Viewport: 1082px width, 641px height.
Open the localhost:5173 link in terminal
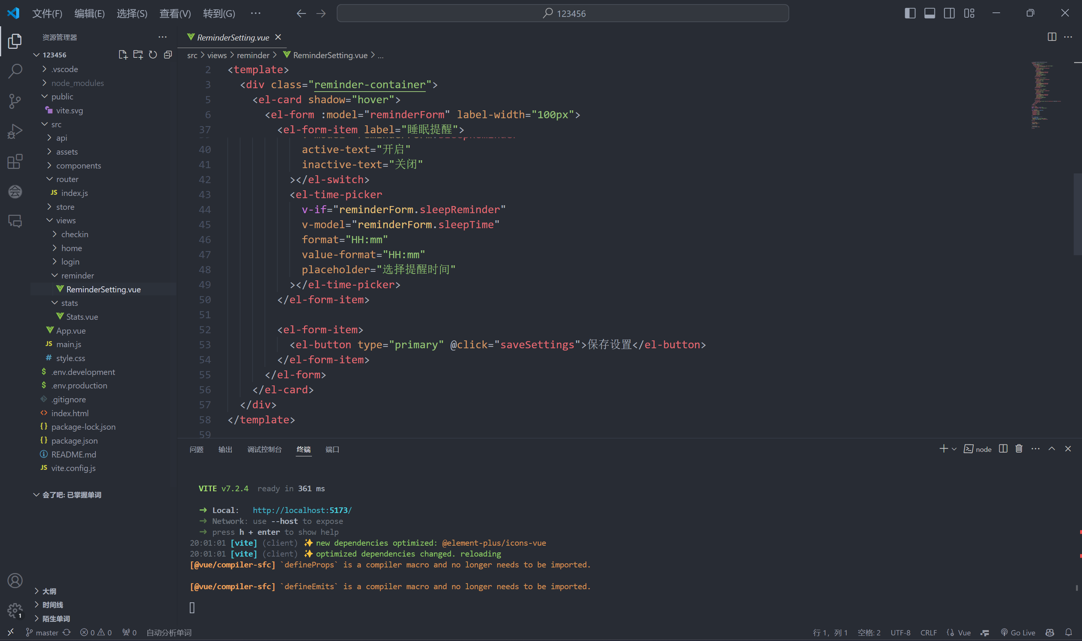point(302,510)
